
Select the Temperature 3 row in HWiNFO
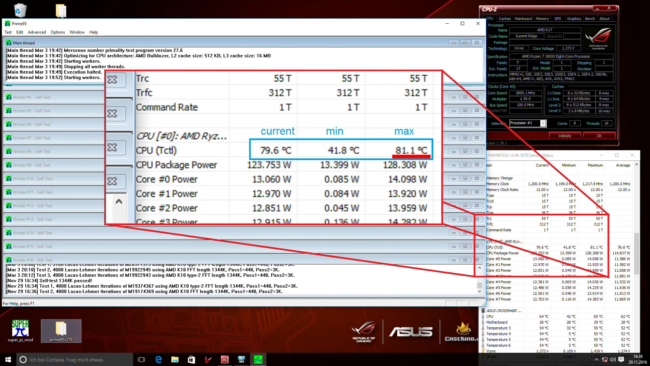pyautogui.click(x=558, y=328)
